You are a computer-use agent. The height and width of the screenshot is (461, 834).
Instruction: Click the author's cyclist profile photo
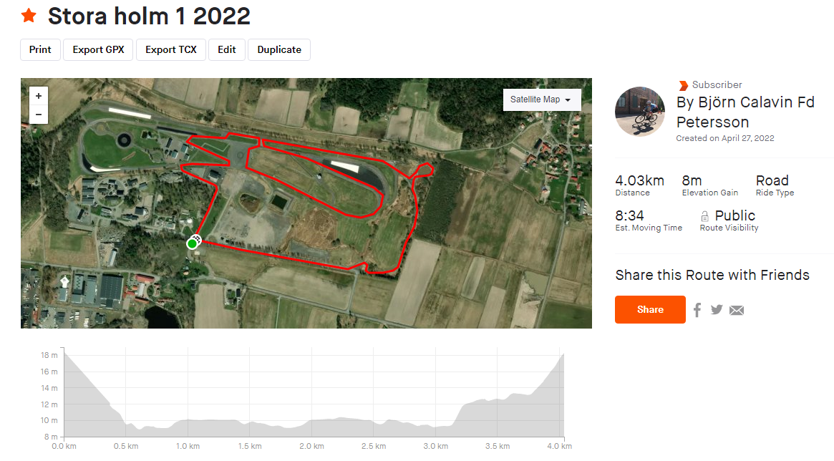[x=640, y=112]
